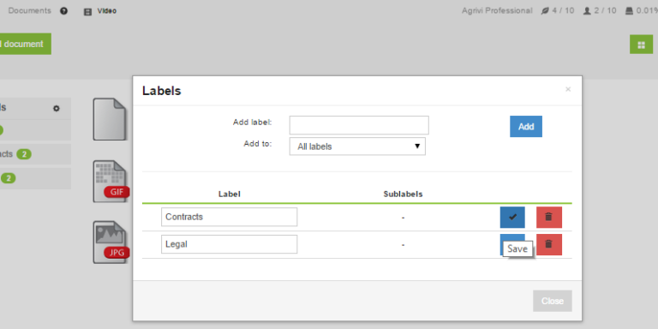
Task: Click the storage usage icon
Action: pyautogui.click(x=629, y=11)
